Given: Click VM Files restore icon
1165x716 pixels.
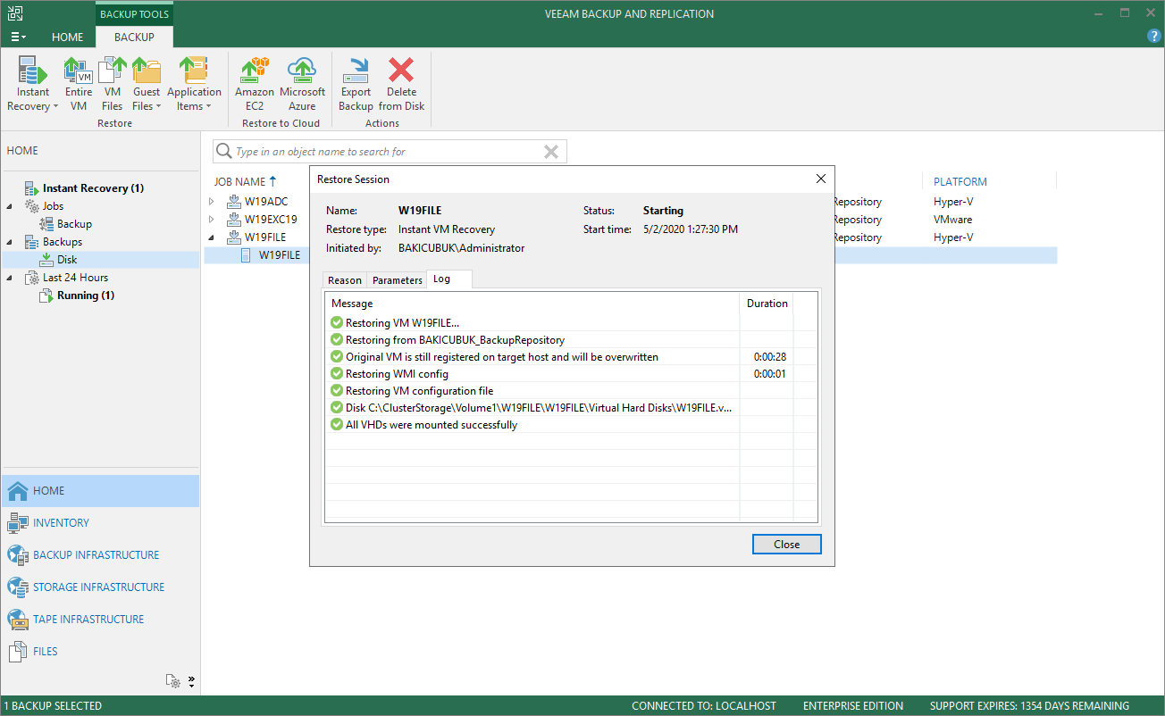Looking at the screenshot, I should pyautogui.click(x=112, y=84).
